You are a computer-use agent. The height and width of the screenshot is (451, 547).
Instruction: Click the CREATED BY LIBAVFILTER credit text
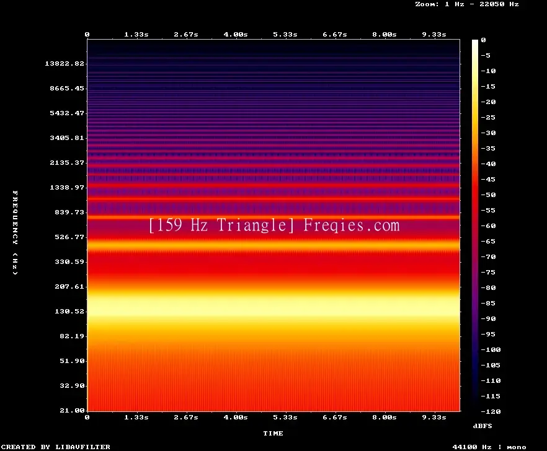click(55, 447)
